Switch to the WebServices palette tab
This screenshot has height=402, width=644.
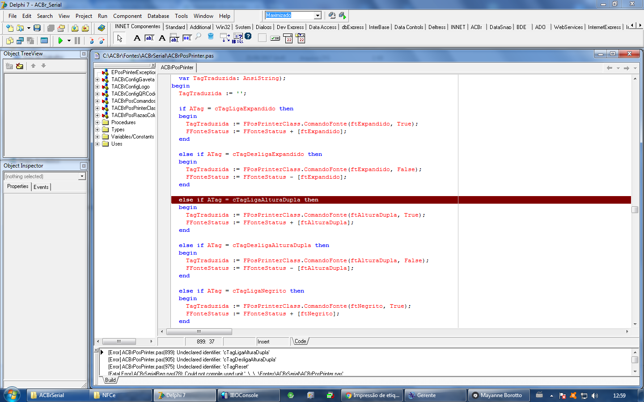(x=568, y=27)
